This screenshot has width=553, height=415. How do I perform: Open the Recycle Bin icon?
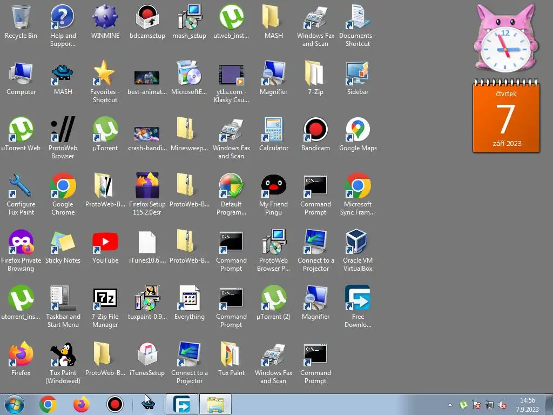(21, 17)
